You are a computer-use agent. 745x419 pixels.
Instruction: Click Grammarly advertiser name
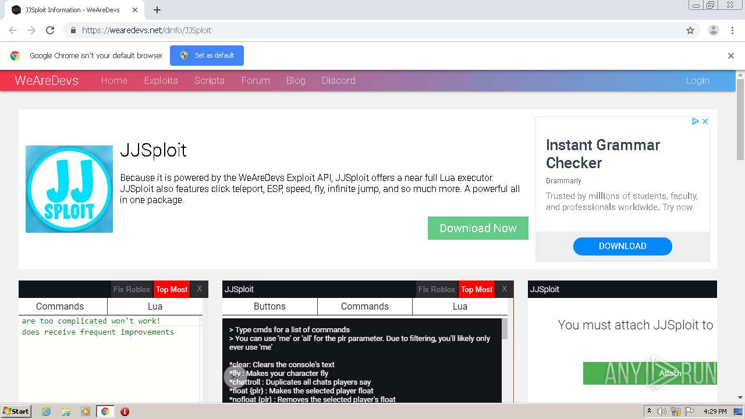[x=563, y=181]
